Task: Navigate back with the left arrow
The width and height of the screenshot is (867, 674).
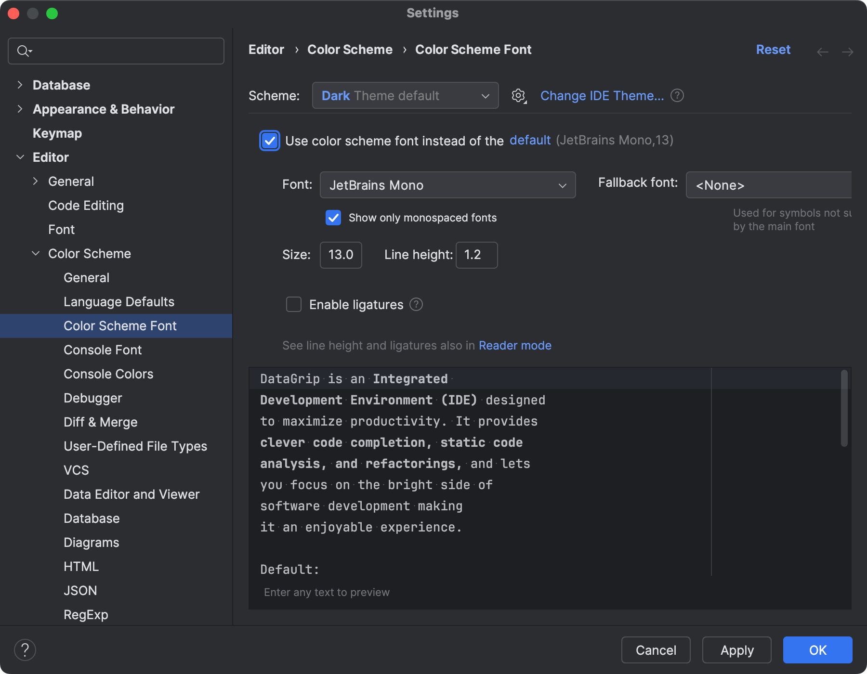Action: [x=822, y=52]
